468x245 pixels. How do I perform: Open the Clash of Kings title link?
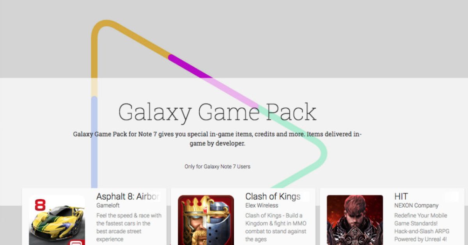tap(273, 196)
